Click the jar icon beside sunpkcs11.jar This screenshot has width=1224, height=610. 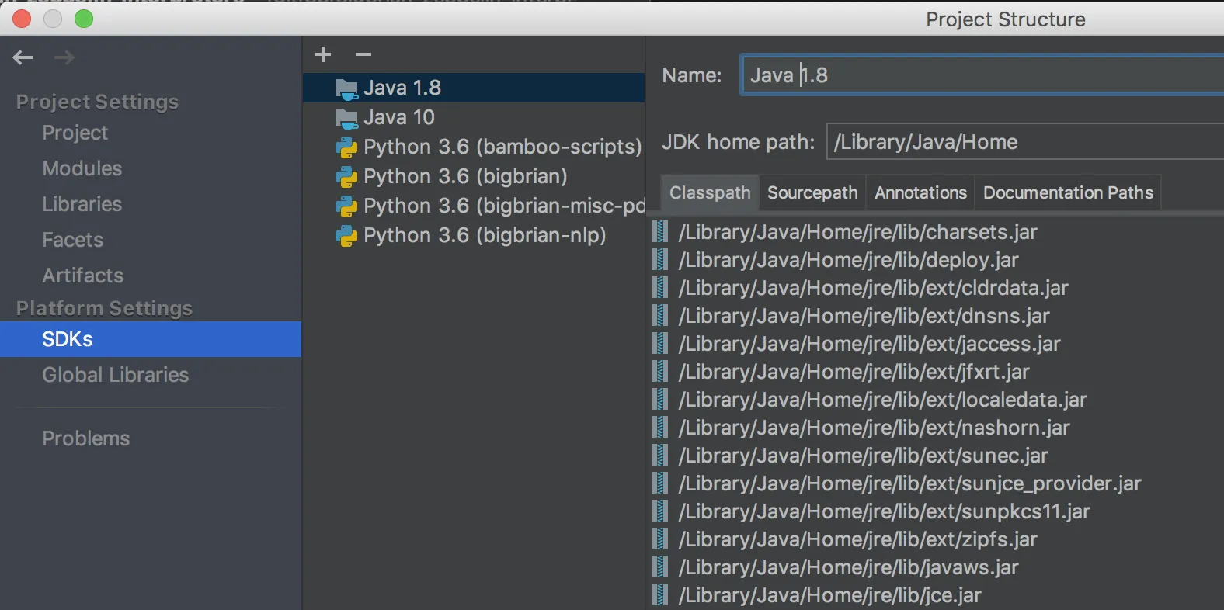point(660,511)
